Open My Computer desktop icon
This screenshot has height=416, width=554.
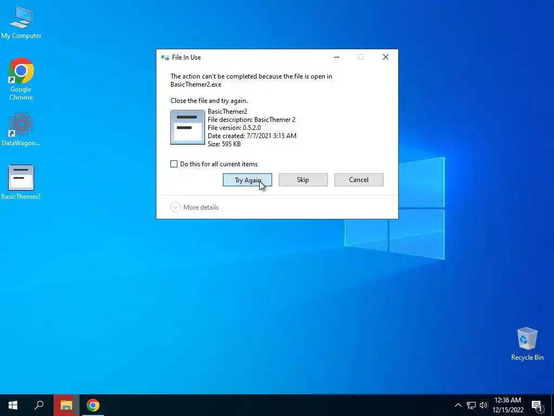coord(21,22)
